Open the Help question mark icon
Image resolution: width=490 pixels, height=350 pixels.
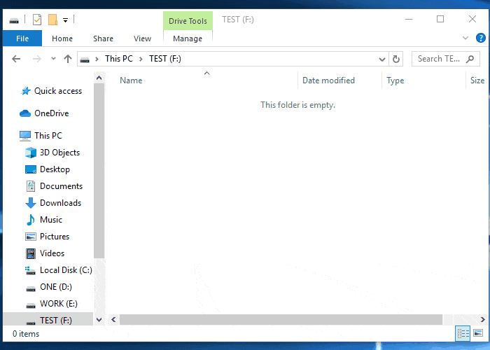click(x=479, y=38)
